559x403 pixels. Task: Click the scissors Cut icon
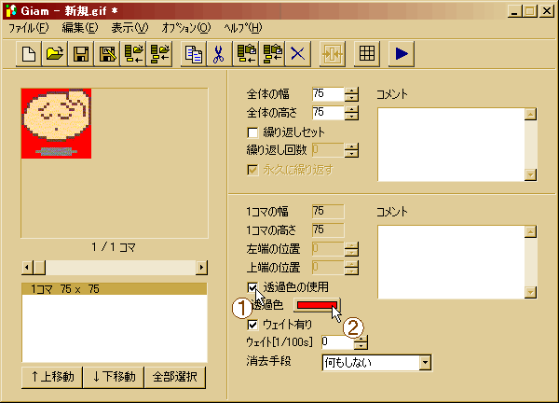click(219, 53)
